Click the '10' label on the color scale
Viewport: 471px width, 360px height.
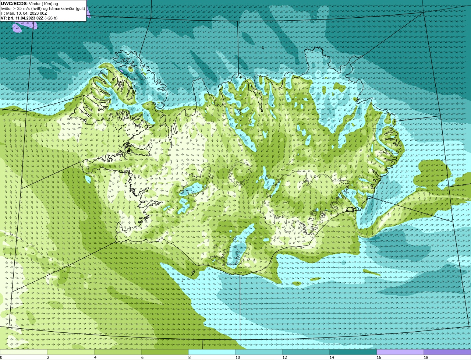[x=238, y=357]
